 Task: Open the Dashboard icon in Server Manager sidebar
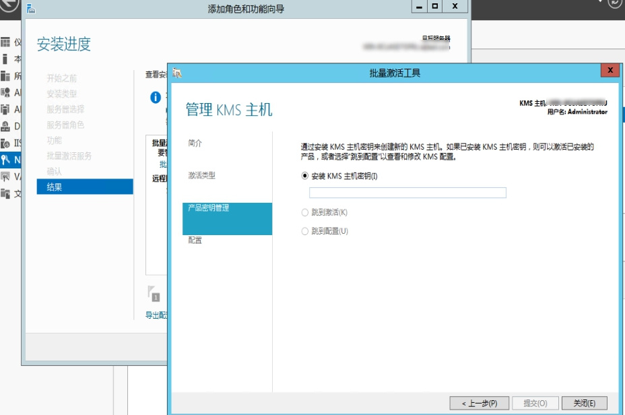click(x=5, y=42)
